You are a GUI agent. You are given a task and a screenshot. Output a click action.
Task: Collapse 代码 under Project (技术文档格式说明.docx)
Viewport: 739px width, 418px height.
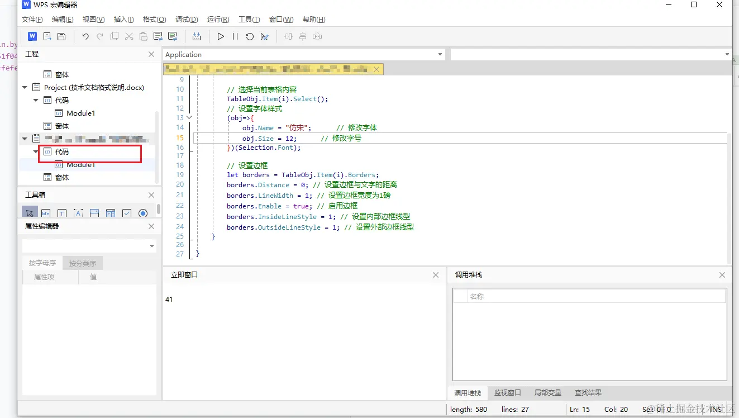(36, 101)
